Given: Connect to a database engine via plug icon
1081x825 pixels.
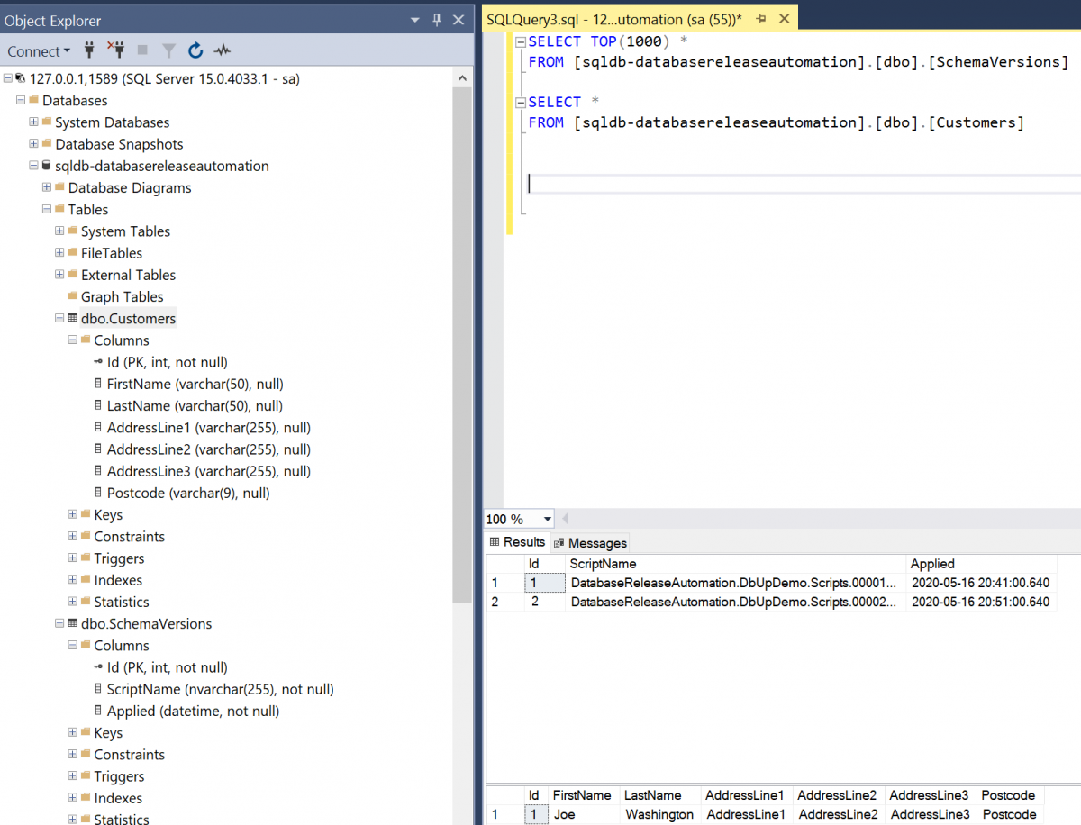Looking at the screenshot, I should (x=88, y=51).
